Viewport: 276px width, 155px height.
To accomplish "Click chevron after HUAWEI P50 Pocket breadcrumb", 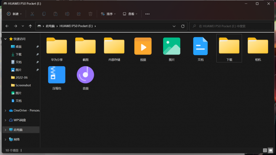I will tap(95, 26).
